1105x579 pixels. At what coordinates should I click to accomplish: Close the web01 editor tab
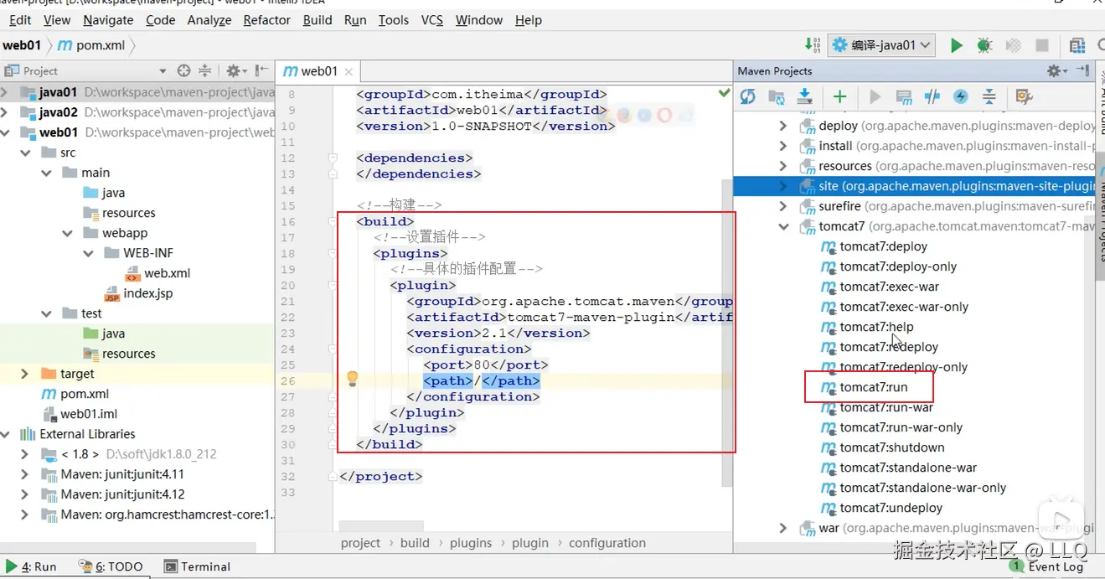pyautogui.click(x=349, y=72)
